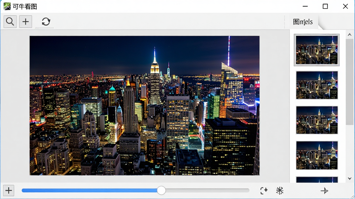Click the airplane-shaped icon below the thumbnail panel

tap(324, 191)
